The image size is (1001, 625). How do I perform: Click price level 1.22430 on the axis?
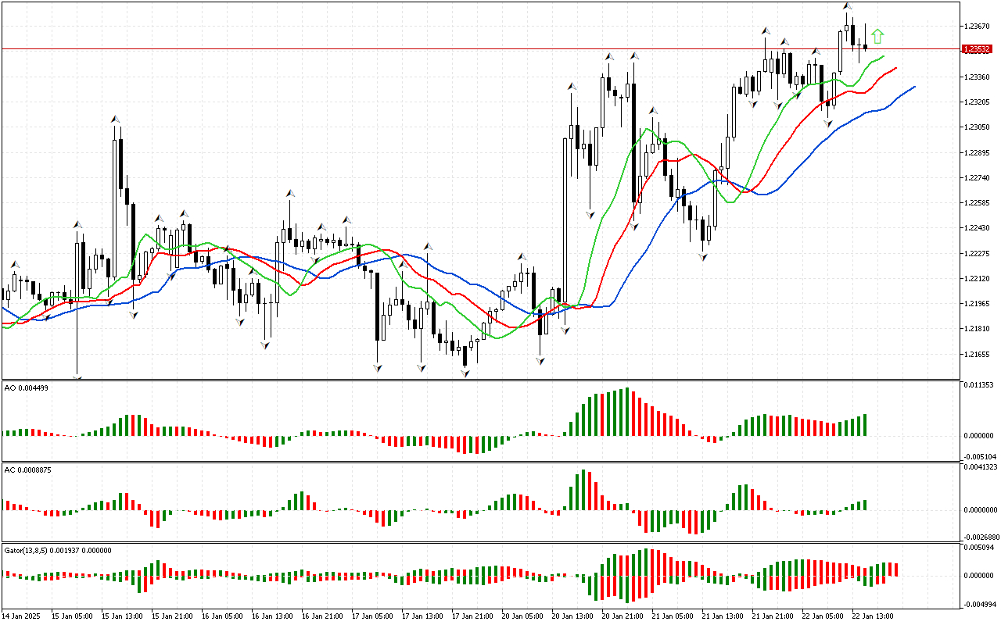point(978,228)
